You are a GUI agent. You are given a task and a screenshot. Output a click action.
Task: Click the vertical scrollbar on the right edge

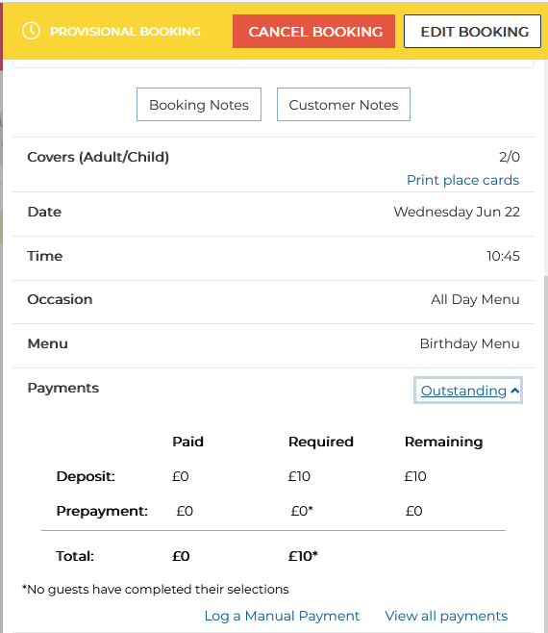(x=545, y=452)
